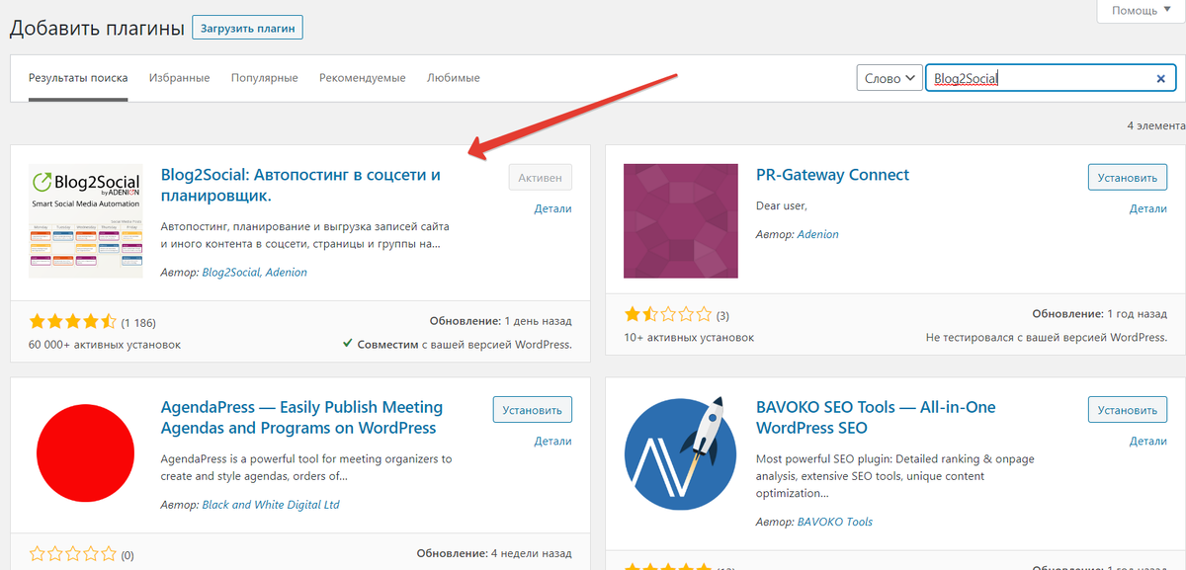Click the PR-Gateway Connect star rating
The width and height of the screenshot is (1186, 570).
668,315
